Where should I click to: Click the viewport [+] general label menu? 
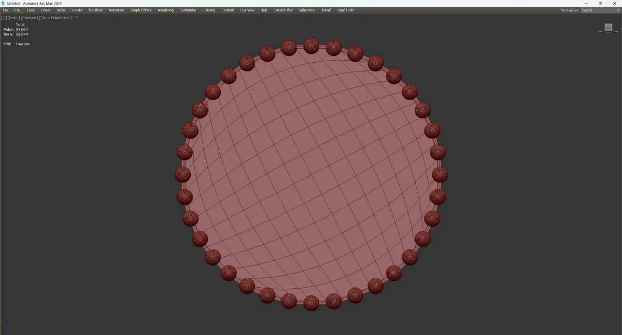tap(4, 18)
